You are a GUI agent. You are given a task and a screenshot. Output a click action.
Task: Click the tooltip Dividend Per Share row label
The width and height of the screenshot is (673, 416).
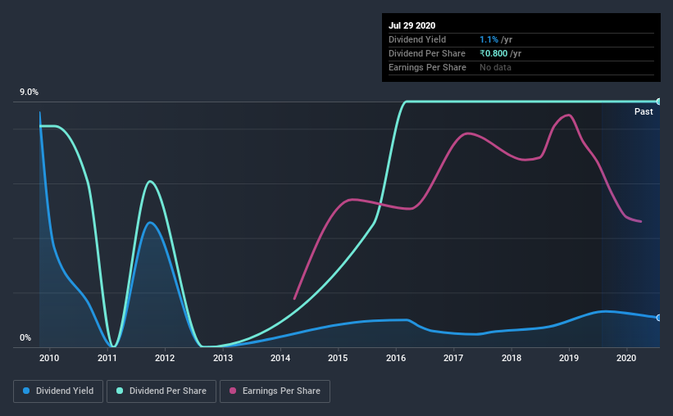(426, 53)
